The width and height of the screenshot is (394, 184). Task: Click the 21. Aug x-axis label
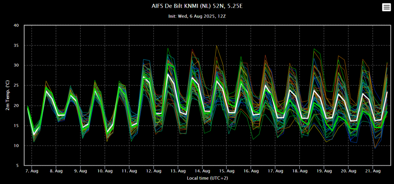click(x=373, y=171)
